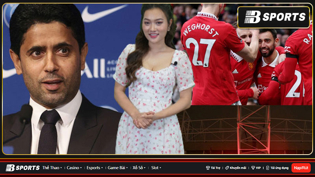The height and width of the screenshot is (177, 315).
Task: Click the Tải ứng dụng phone icon
Action: 268,168
